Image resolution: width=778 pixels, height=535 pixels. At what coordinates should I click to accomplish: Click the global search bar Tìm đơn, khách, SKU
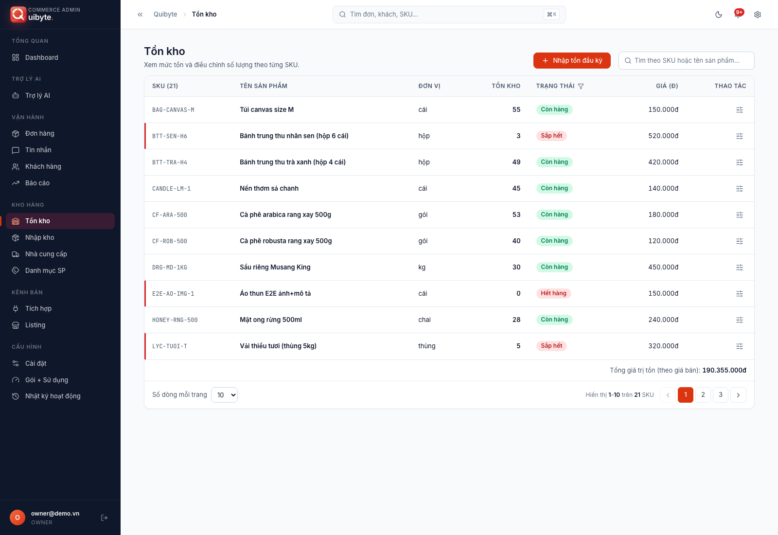(x=449, y=15)
